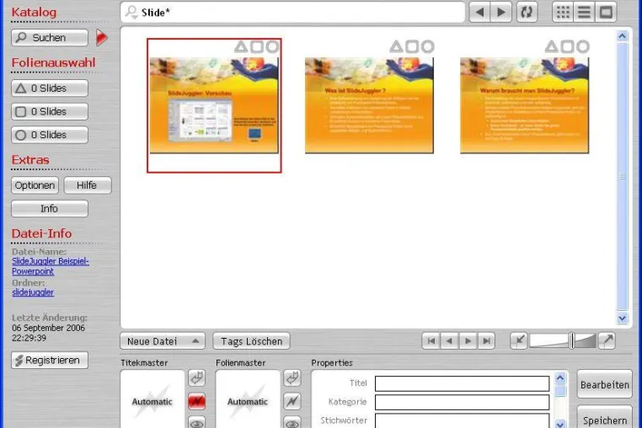Screen dimensions: 642x428
Task: Tag 'Warum braucht man' slide with square
Action: click(567, 46)
